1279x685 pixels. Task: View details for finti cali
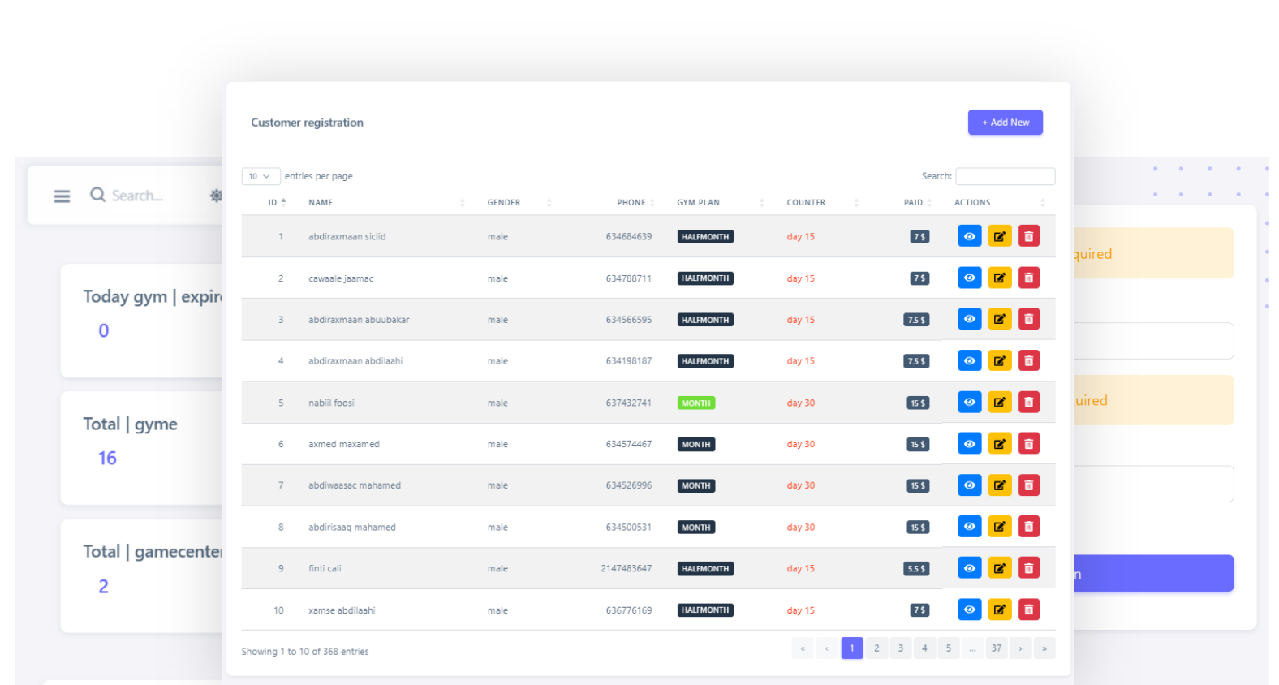pos(969,568)
